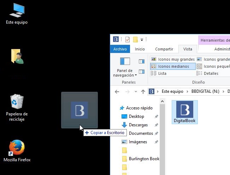Choose the Iconos muy grandes layout
Image resolution: width=230 pixels, height=175 pixels.
(172, 59)
